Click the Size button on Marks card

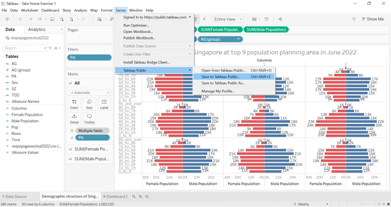click(89, 104)
